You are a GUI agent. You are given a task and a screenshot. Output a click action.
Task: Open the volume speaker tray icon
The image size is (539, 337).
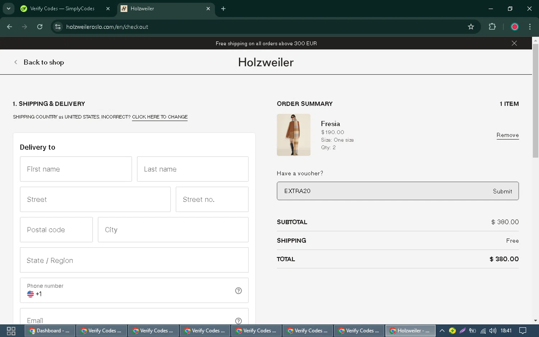[x=493, y=331]
